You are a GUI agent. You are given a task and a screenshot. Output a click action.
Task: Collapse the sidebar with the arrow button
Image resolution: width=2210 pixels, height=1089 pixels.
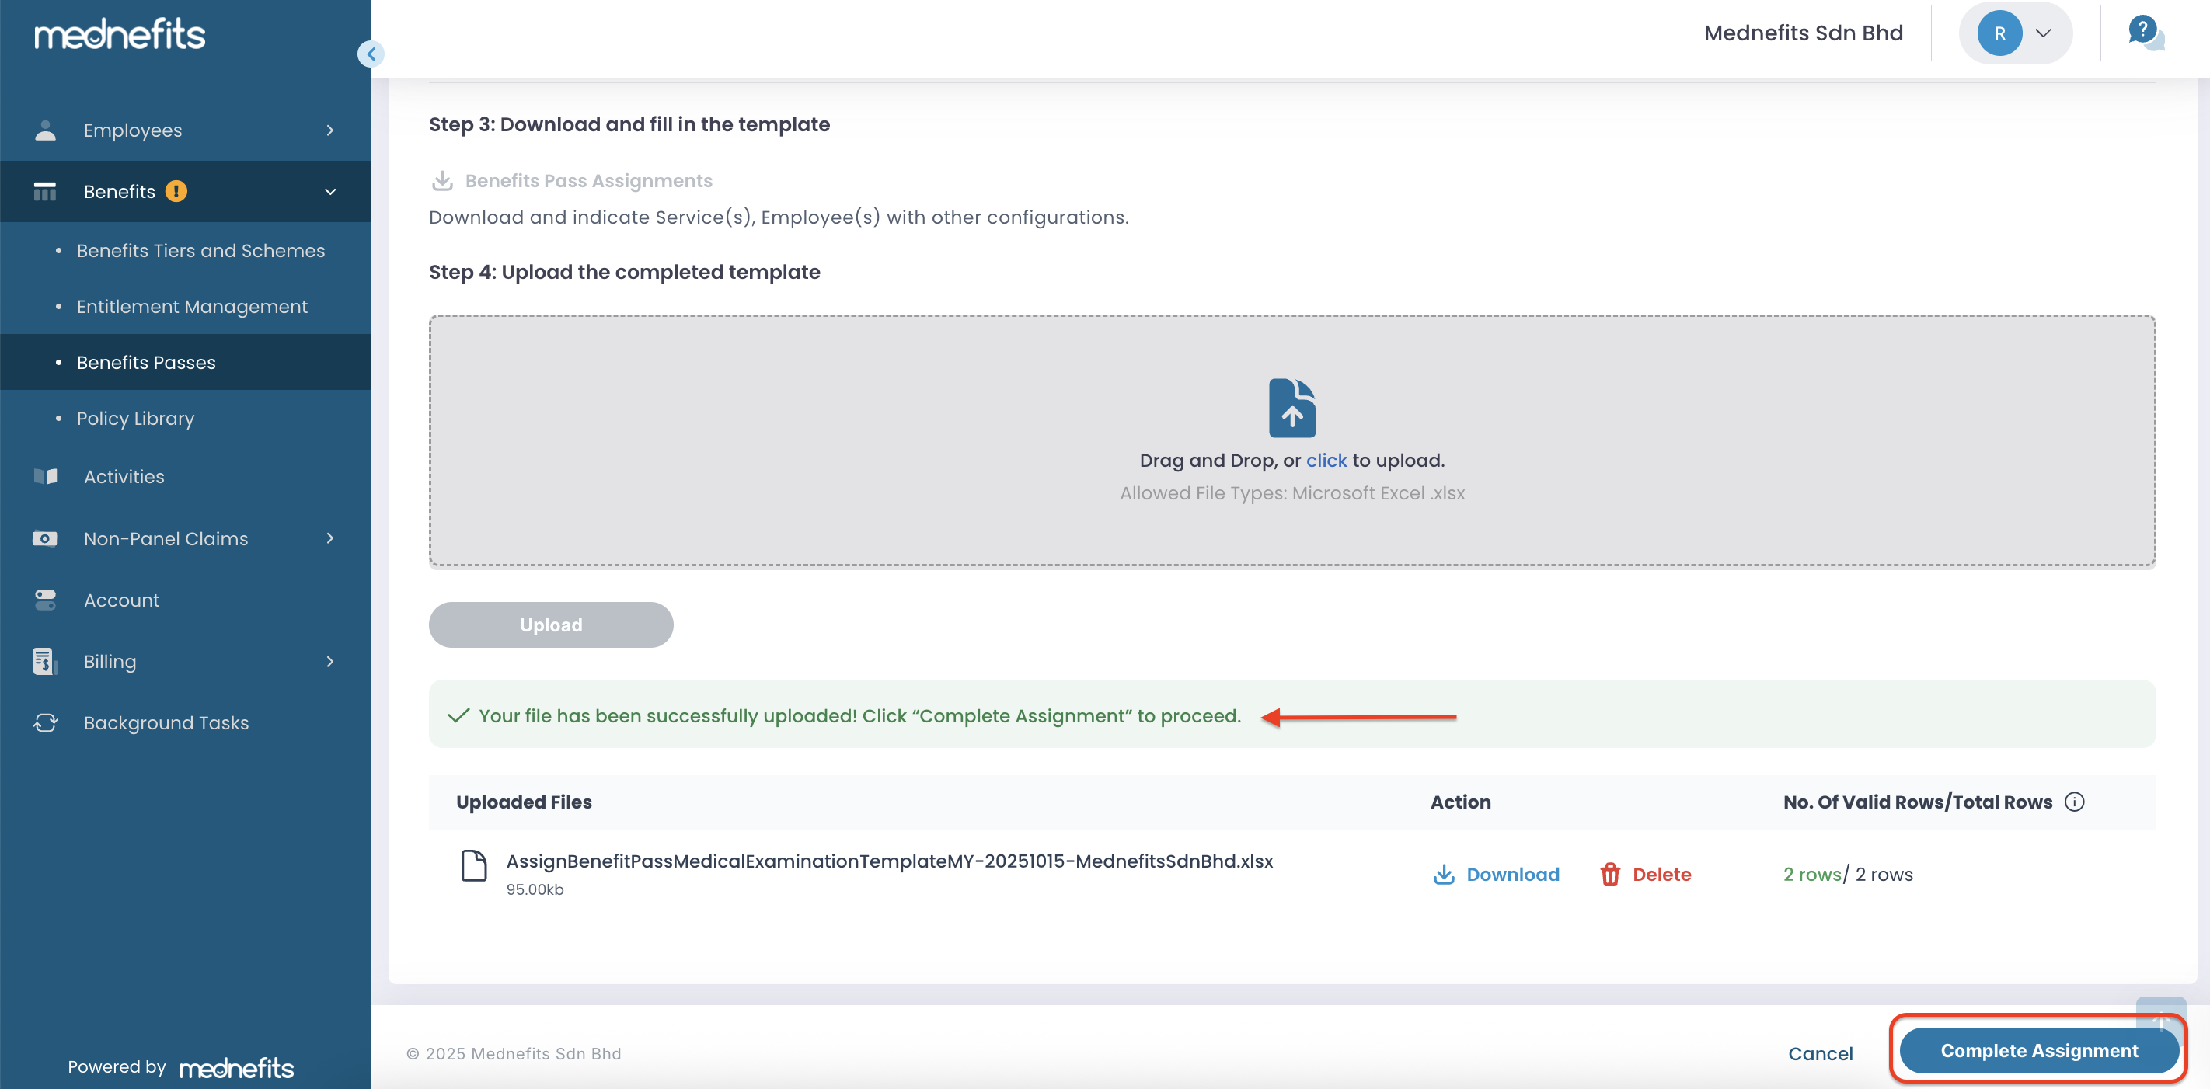[x=371, y=54]
